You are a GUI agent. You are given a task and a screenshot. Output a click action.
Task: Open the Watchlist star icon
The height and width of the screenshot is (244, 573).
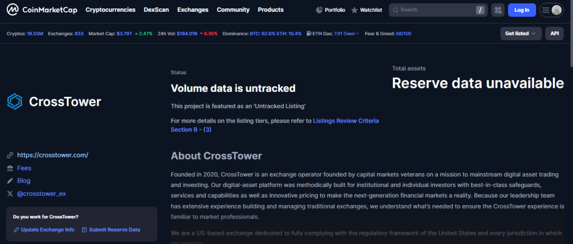354,10
